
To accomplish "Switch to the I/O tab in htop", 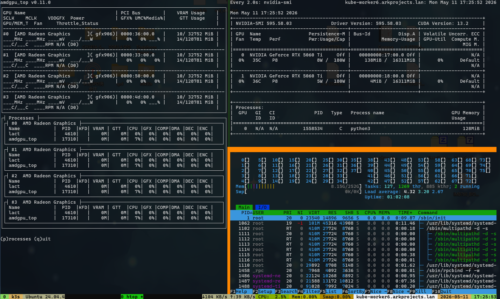I will pyautogui.click(x=262, y=208).
